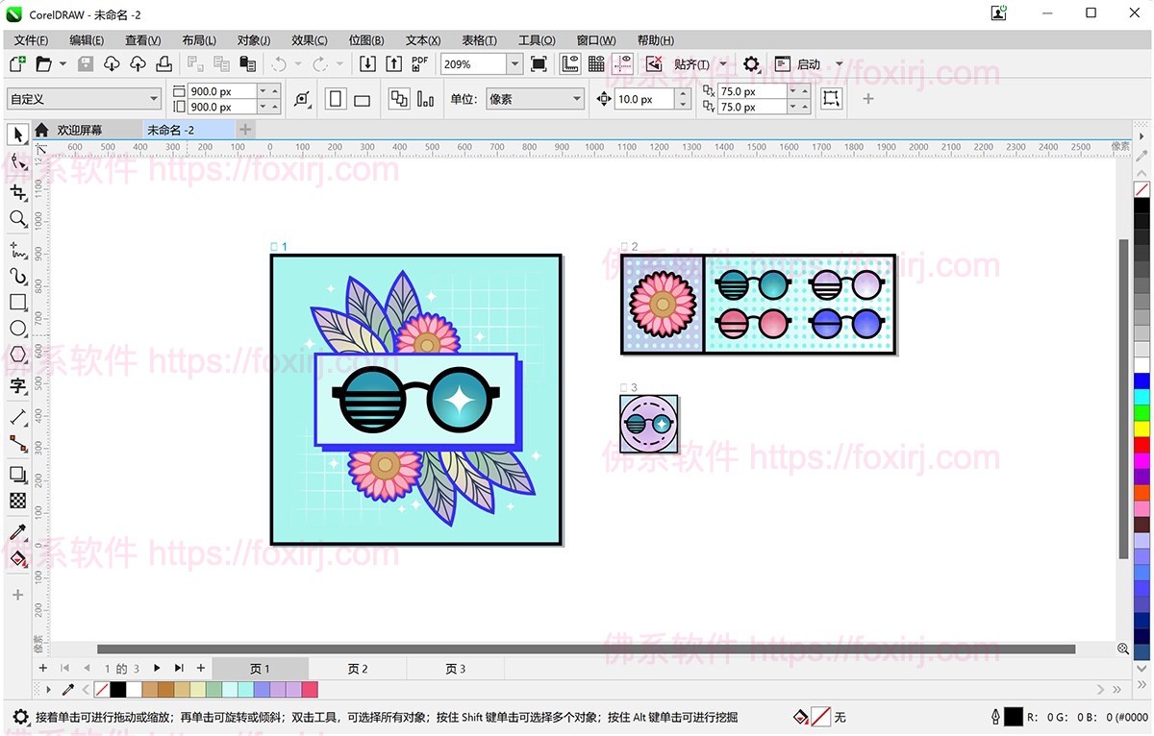Select the Rectangle tool
Viewport: 1154px width, 736px height.
17,303
